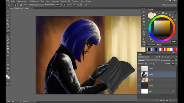Select the Zoom tool
Viewport: 184px width, 103px height.
pos(8,71)
